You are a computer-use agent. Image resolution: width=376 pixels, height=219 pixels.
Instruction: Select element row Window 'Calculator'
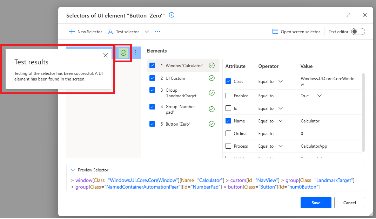183,65
